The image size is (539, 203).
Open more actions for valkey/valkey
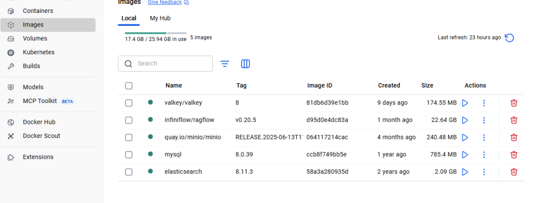coord(484,103)
